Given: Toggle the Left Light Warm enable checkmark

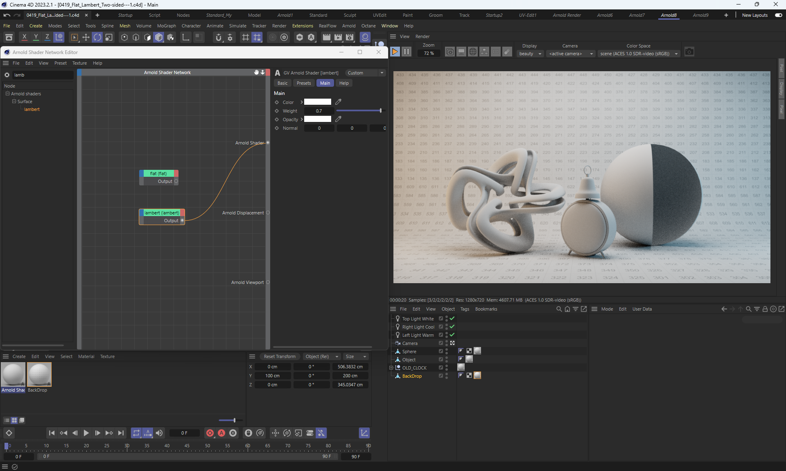Looking at the screenshot, I should (x=452, y=335).
